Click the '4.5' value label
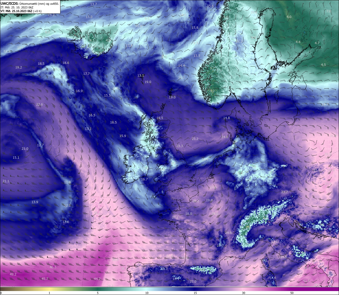339x295 pixels. click(323, 65)
